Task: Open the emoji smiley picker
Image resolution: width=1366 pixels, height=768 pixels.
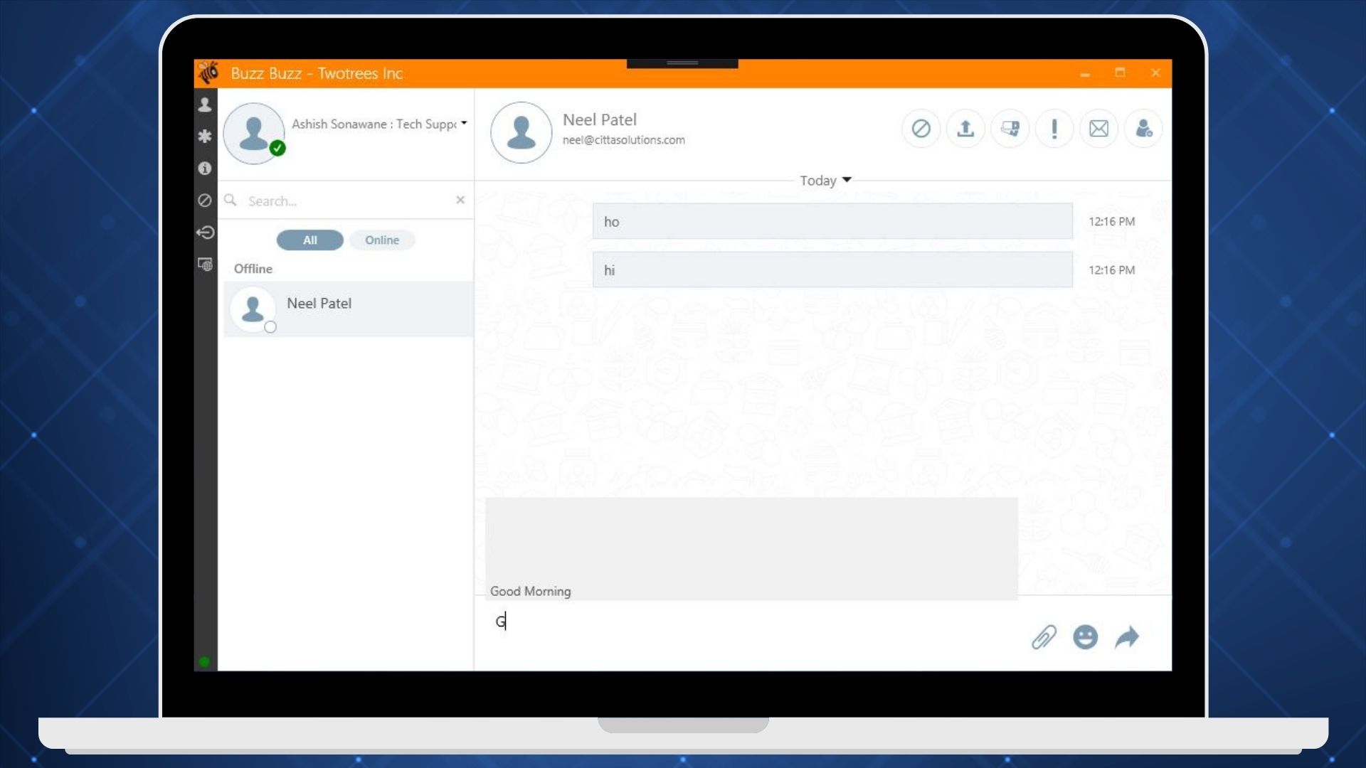Action: pos(1086,637)
